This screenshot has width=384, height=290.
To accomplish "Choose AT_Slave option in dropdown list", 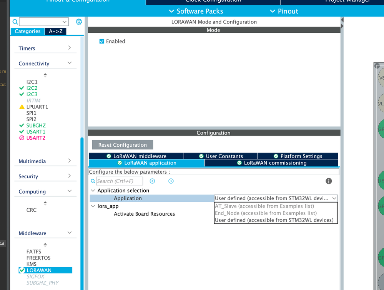I will pos(276,206).
